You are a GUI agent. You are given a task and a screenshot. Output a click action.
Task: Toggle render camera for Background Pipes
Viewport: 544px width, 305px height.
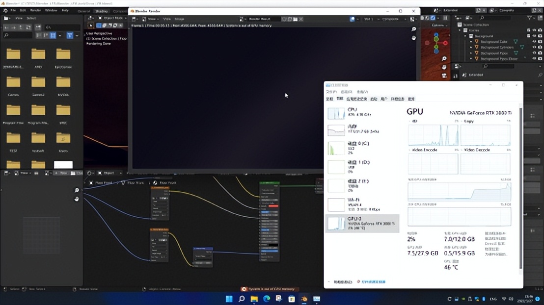pos(540,53)
